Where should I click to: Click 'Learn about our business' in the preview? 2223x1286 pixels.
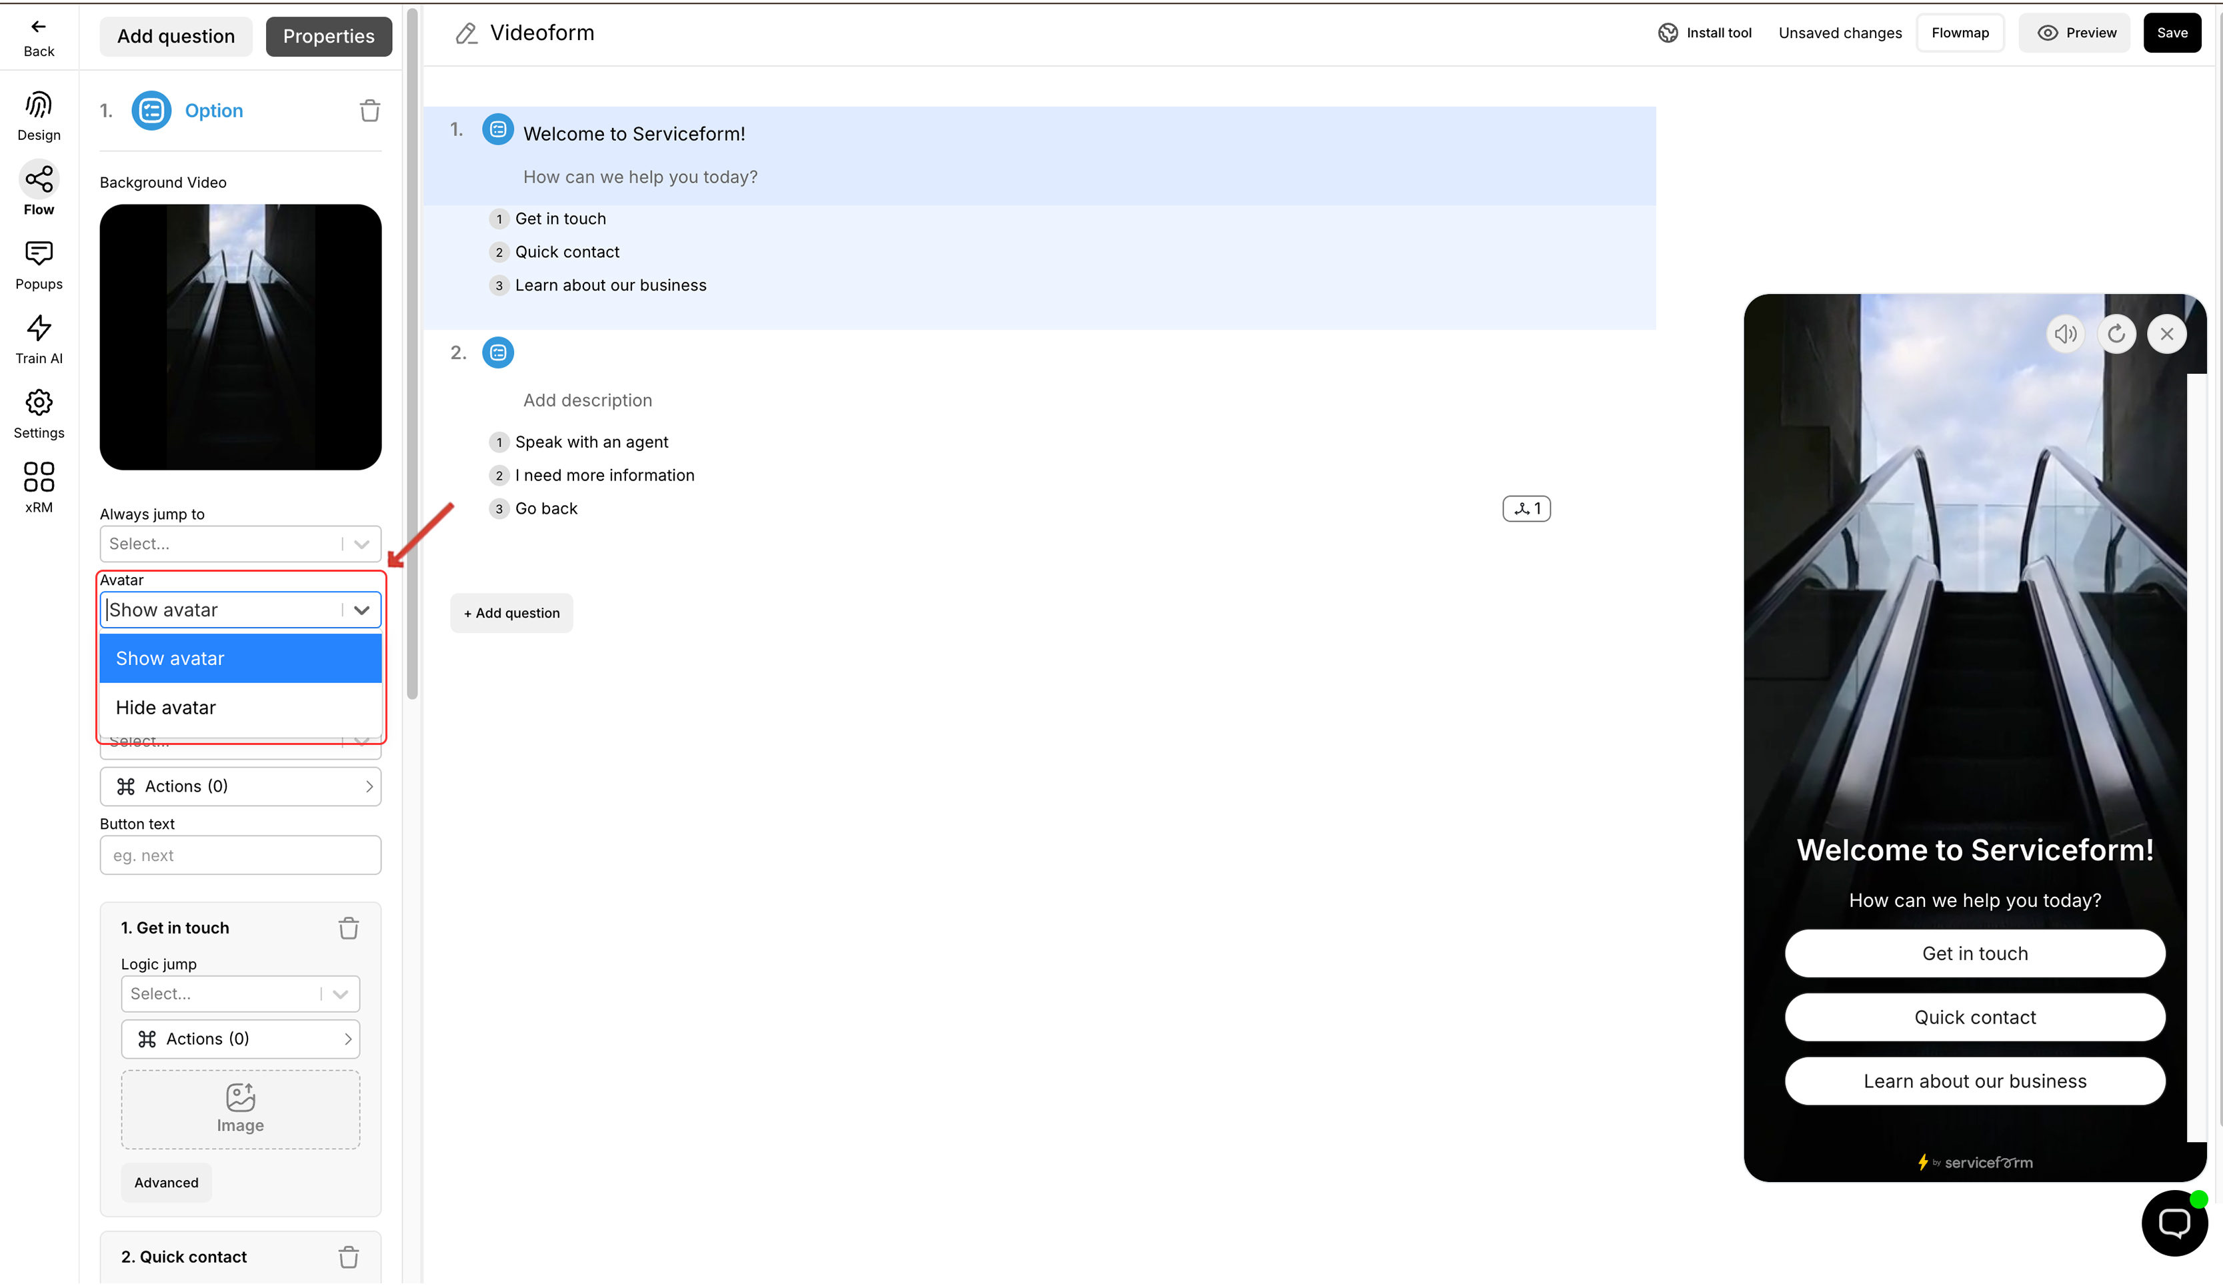1974,1081
